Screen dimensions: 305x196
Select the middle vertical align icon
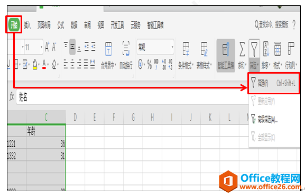(72, 47)
